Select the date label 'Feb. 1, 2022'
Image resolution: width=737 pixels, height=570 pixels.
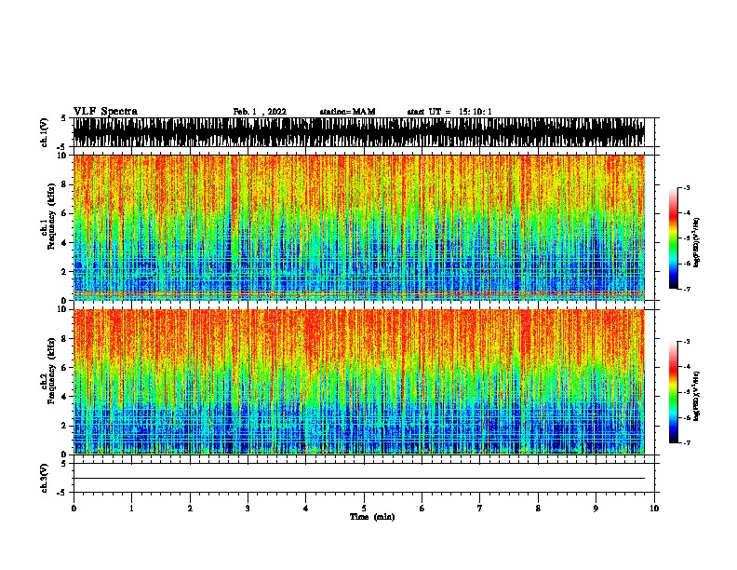260,112
